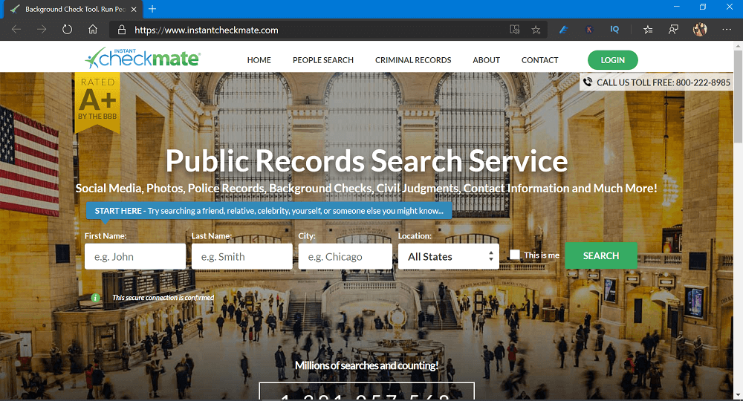Open CRIMINAL RECORDS in navigation
This screenshot has height=401, width=743.
(x=413, y=60)
